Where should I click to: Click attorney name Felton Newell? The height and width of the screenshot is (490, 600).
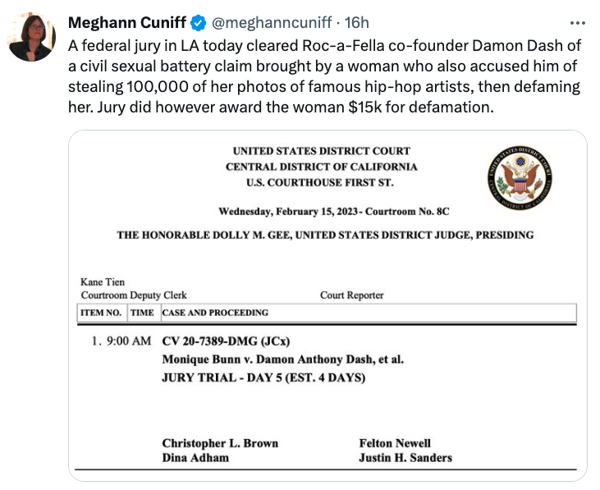click(395, 443)
